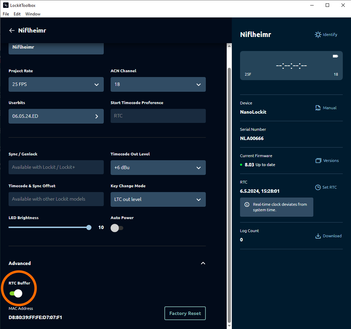Viewport: 351px width, 329px height.
Task: Click the Set RTC link
Action: [329, 187]
